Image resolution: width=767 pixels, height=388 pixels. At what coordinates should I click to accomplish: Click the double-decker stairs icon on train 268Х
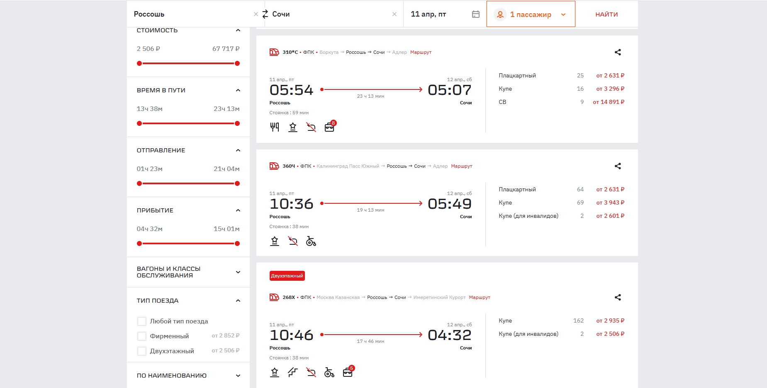(293, 372)
